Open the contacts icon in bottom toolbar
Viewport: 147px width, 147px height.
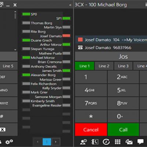(83, 142)
